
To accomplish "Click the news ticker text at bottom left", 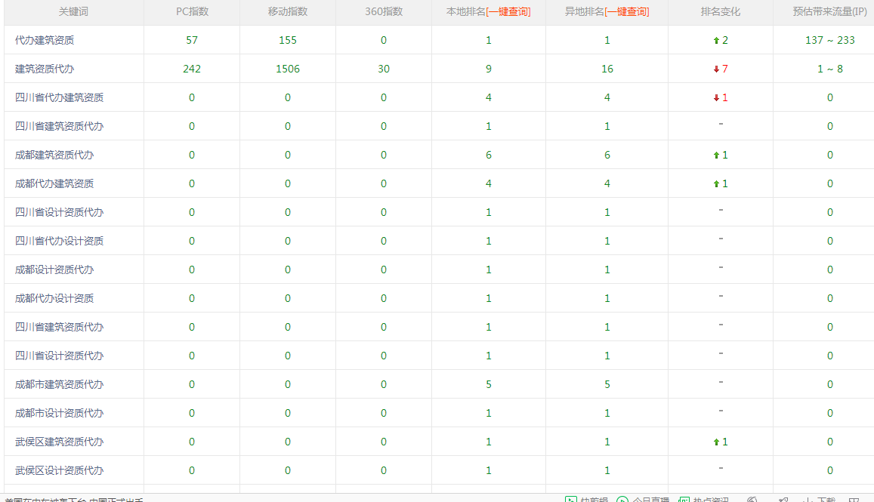I will click(74, 500).
